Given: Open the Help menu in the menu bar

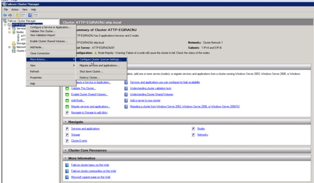Looking at the screenshot, I should coord(34,10).
